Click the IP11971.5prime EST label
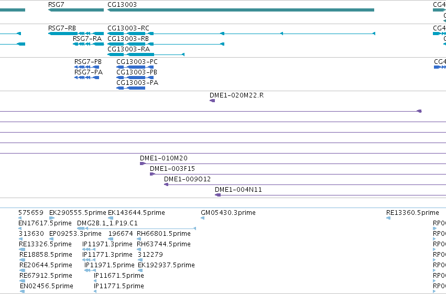The width and height of the screenshot is (446, 294). click(110, 265)
